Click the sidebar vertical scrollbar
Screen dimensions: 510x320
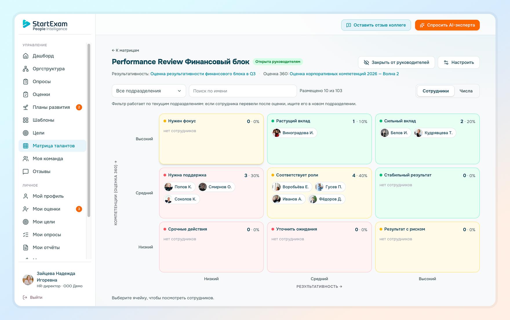tap(89, 130)
